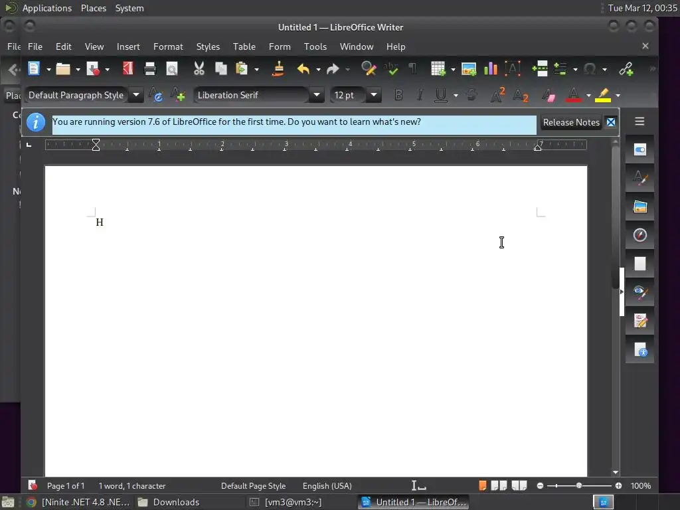The height and width of the screenshot is (510, 680).
Task: Open underline style dropdown arrow
Action: 456,96
